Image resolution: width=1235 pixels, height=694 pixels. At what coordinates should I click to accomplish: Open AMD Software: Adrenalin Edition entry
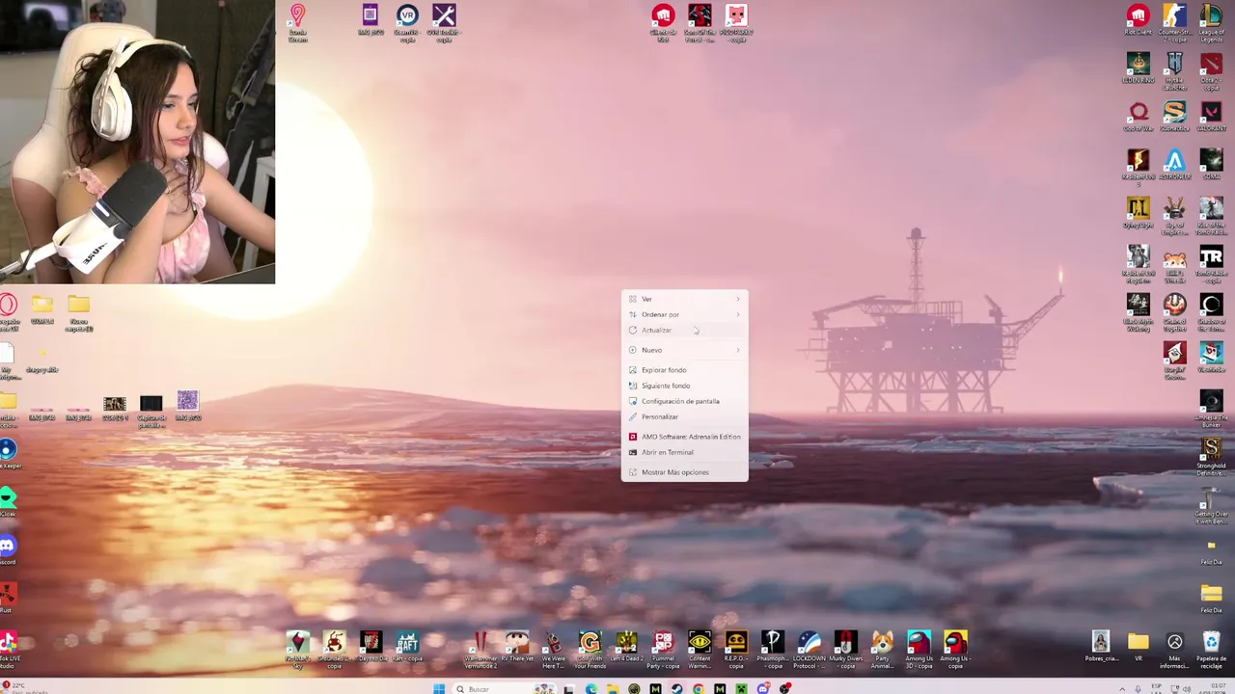(x=684, y=437)
